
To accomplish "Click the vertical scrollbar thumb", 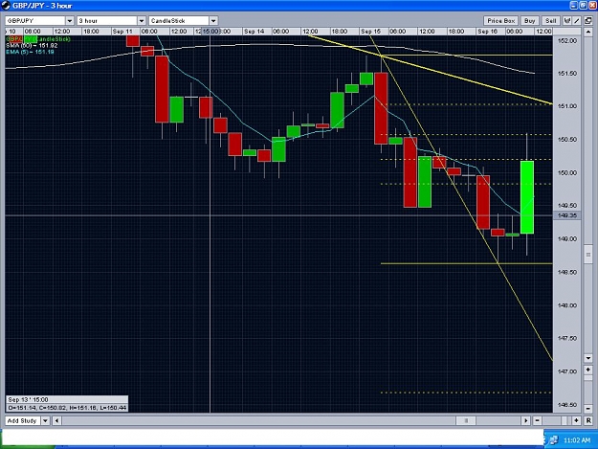I will point(587,255).
